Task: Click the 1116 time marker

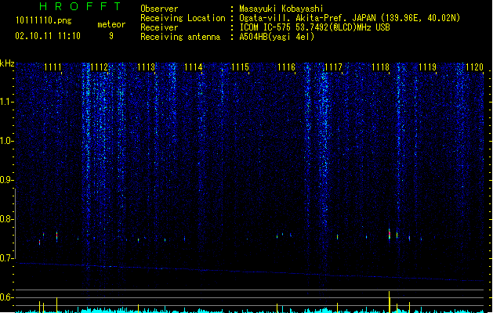Action: click(x=286, y=67)
